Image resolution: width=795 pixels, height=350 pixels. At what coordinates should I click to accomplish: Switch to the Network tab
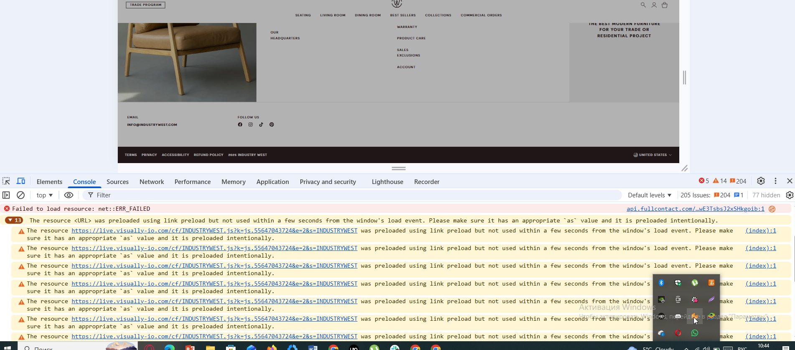tap(152, 181)
